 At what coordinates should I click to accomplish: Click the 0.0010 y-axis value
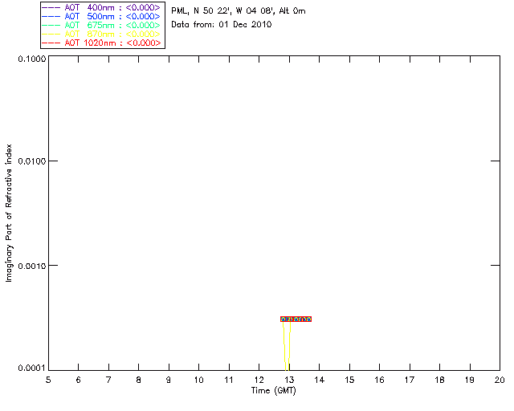tap(32, 266)
